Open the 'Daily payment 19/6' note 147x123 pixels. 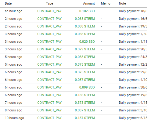pyautogui.click(x=133, y=95)
